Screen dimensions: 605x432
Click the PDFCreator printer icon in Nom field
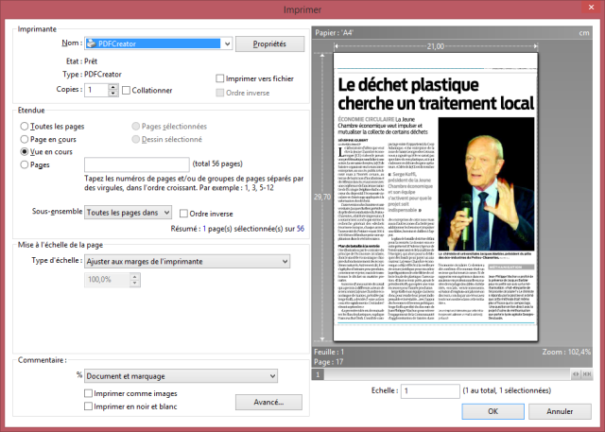[x=91, y=43]
